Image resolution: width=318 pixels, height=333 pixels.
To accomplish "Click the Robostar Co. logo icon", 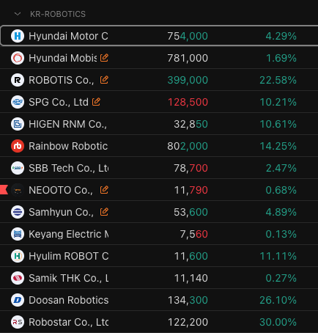I will 18,322.
